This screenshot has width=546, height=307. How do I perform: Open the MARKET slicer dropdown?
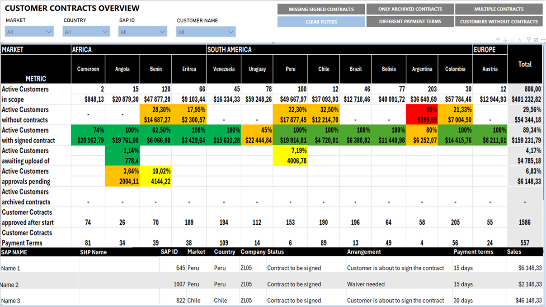(x=29, y=32)
